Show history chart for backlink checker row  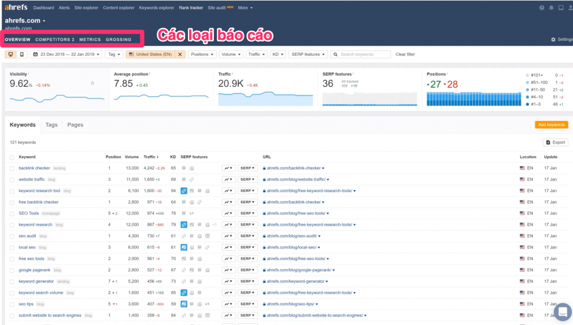[228, 168]
